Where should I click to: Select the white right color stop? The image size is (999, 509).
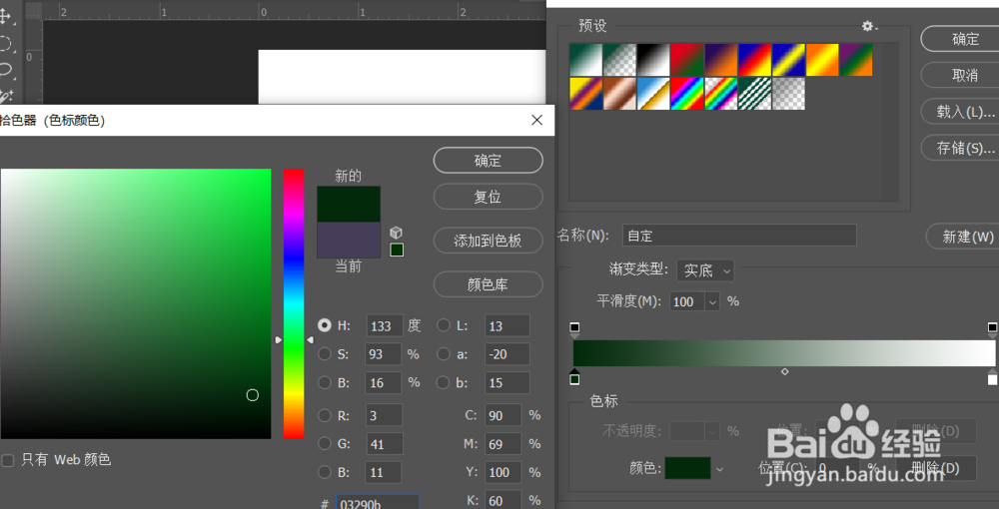[x=992, y=376]
